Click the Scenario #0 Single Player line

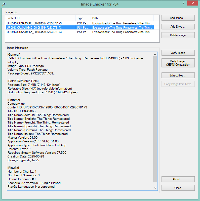click(34, 183)
